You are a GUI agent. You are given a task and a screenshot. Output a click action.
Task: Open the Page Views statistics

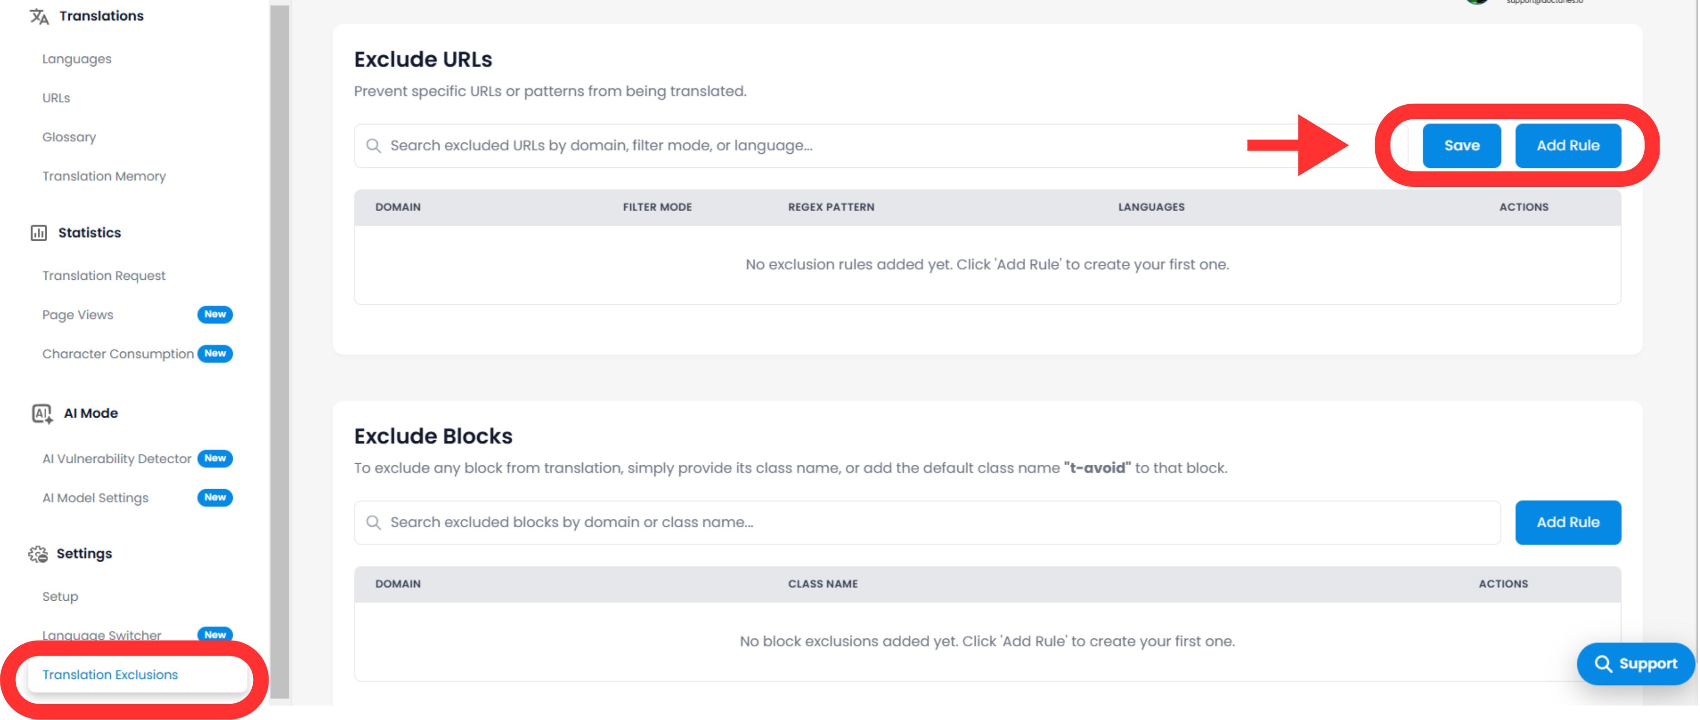pos(77,315)
